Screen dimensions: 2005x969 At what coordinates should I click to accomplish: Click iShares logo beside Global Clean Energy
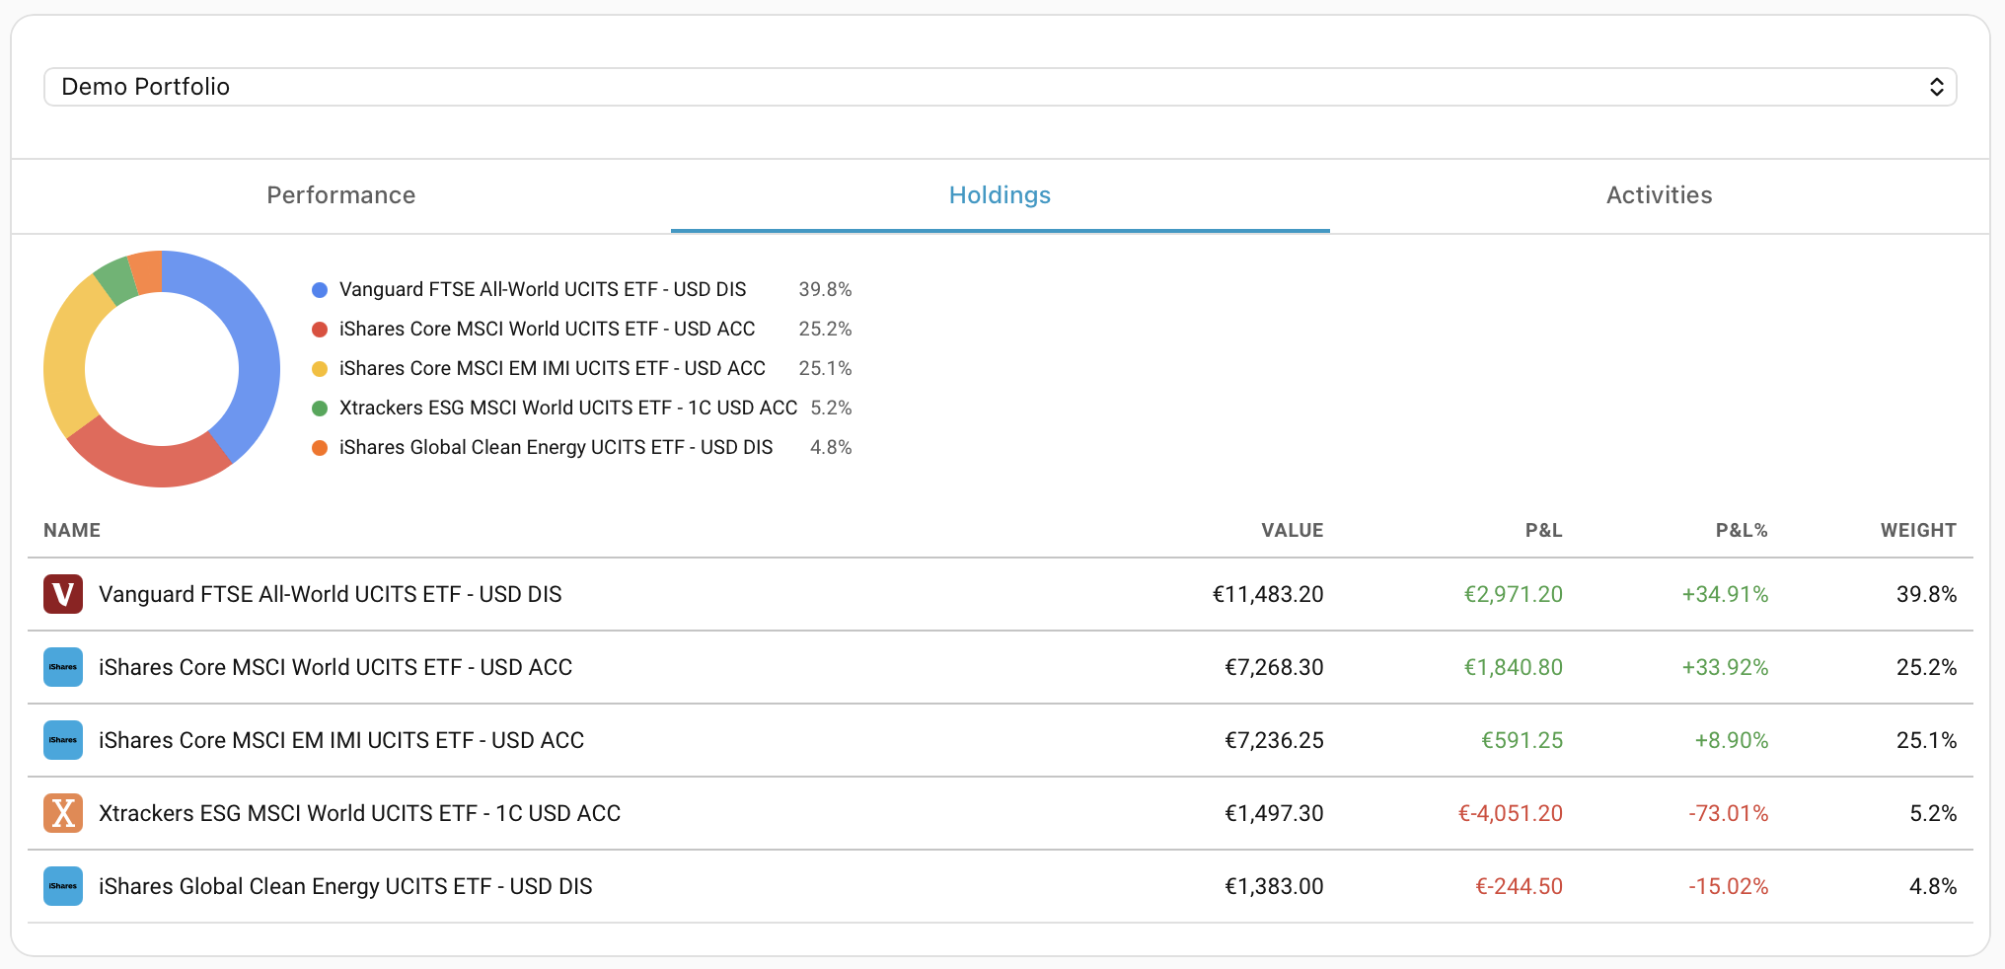pyautogui.click(x=63, y=886)
